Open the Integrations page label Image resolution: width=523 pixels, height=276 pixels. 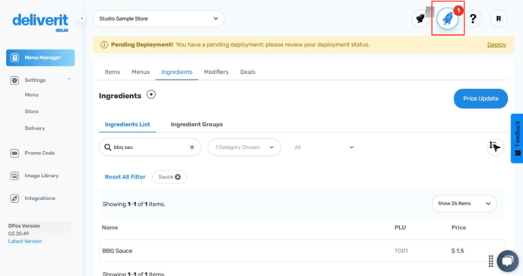pyautogui.click(x=40, y=198)
